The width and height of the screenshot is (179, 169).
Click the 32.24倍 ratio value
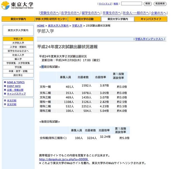pyautogui.click(x=105, y=137)
